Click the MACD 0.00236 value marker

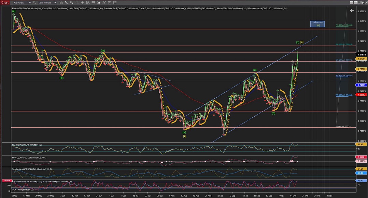pos(361,161)
